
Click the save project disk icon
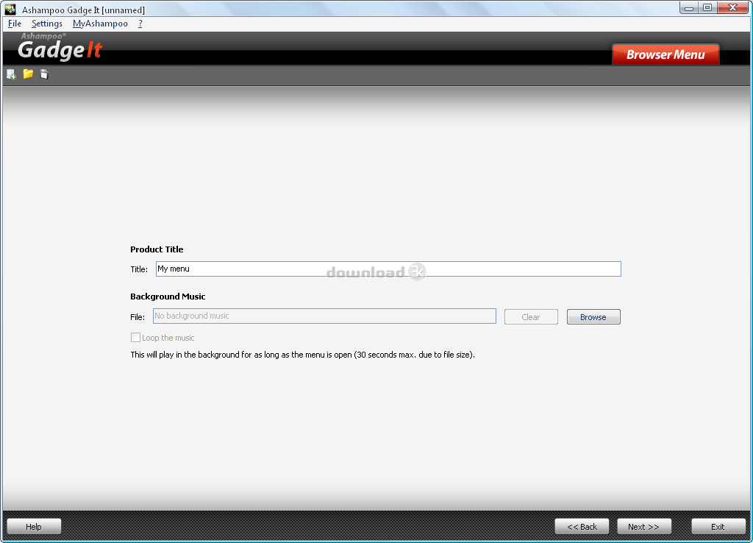coord(44,74)
